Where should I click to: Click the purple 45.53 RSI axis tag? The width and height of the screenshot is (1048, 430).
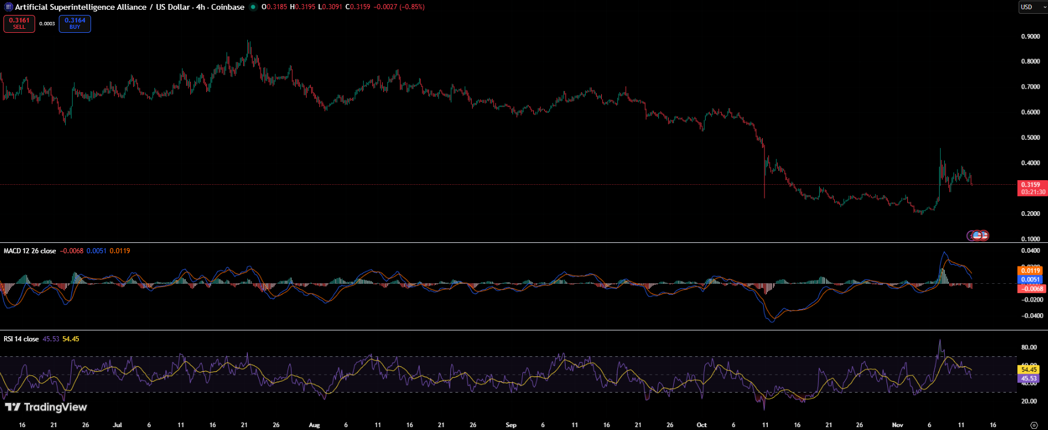point(1029,379)
